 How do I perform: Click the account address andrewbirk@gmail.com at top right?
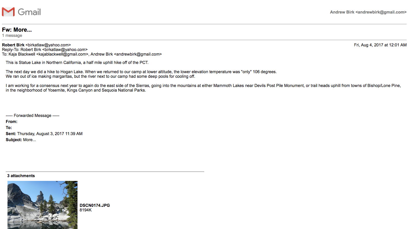pos(381,12)
